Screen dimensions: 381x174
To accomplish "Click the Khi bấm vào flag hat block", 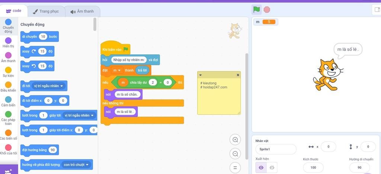I will click(x=115, y=48).
